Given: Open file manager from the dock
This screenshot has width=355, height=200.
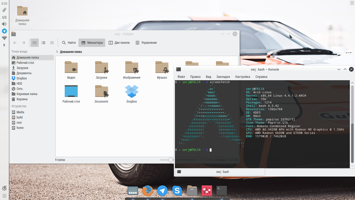Looking at the screenshot, I should pos(192,191).
